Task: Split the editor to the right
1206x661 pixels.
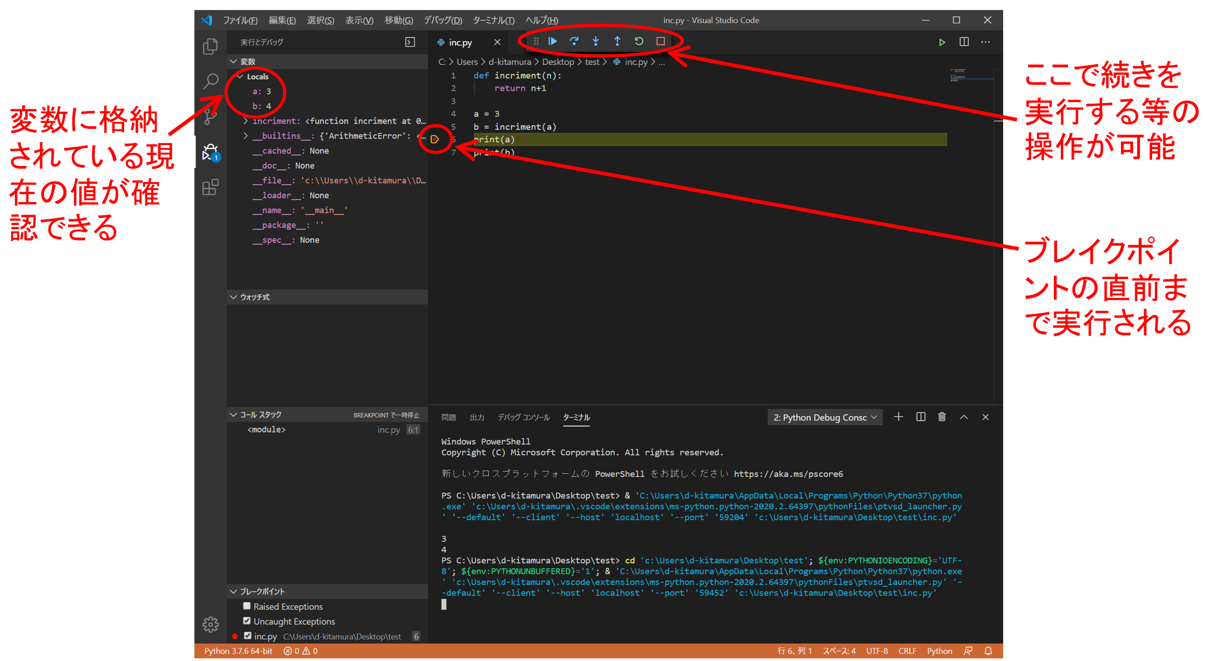Action: (x=964, y=42)
